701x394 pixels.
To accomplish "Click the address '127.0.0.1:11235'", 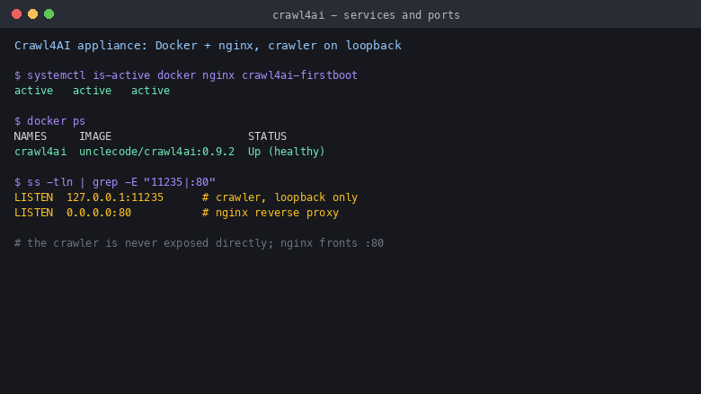I will click(115, 197).
